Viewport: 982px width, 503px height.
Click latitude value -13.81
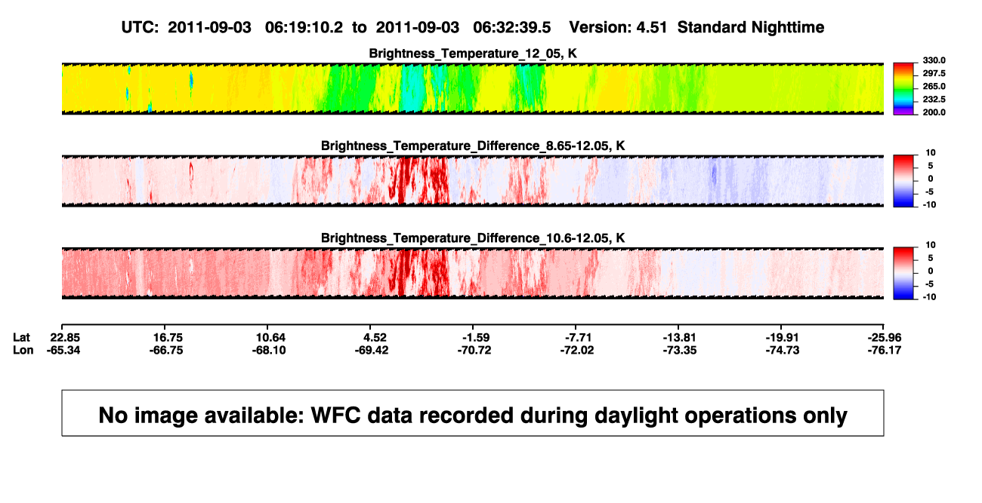(678, 337)
